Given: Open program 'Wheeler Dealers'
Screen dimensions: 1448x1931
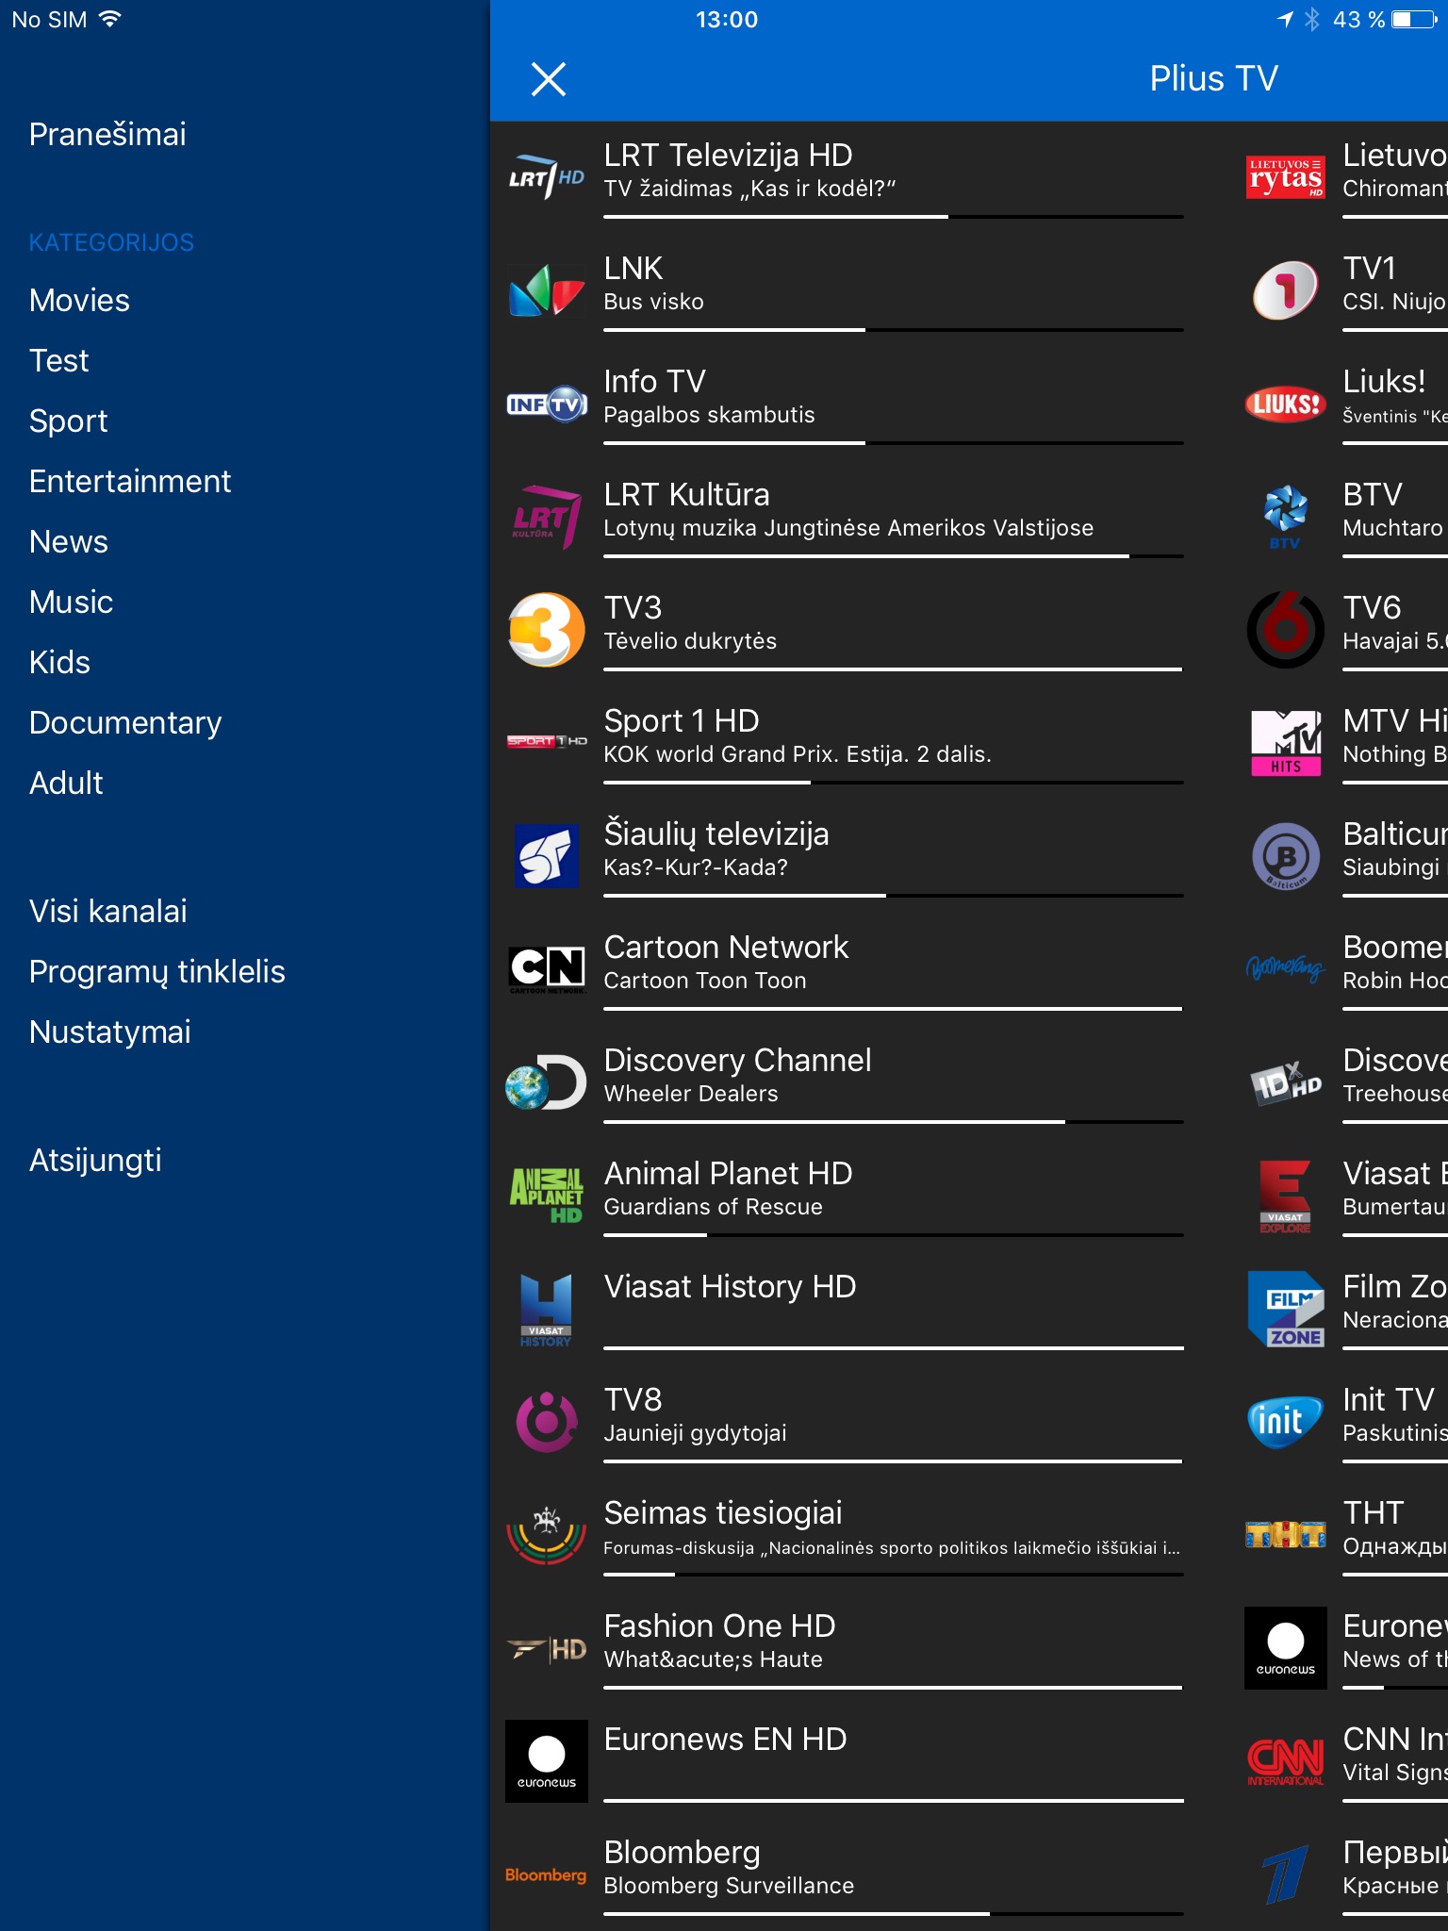Looking at the screenshot, I should coord(691,1094).
